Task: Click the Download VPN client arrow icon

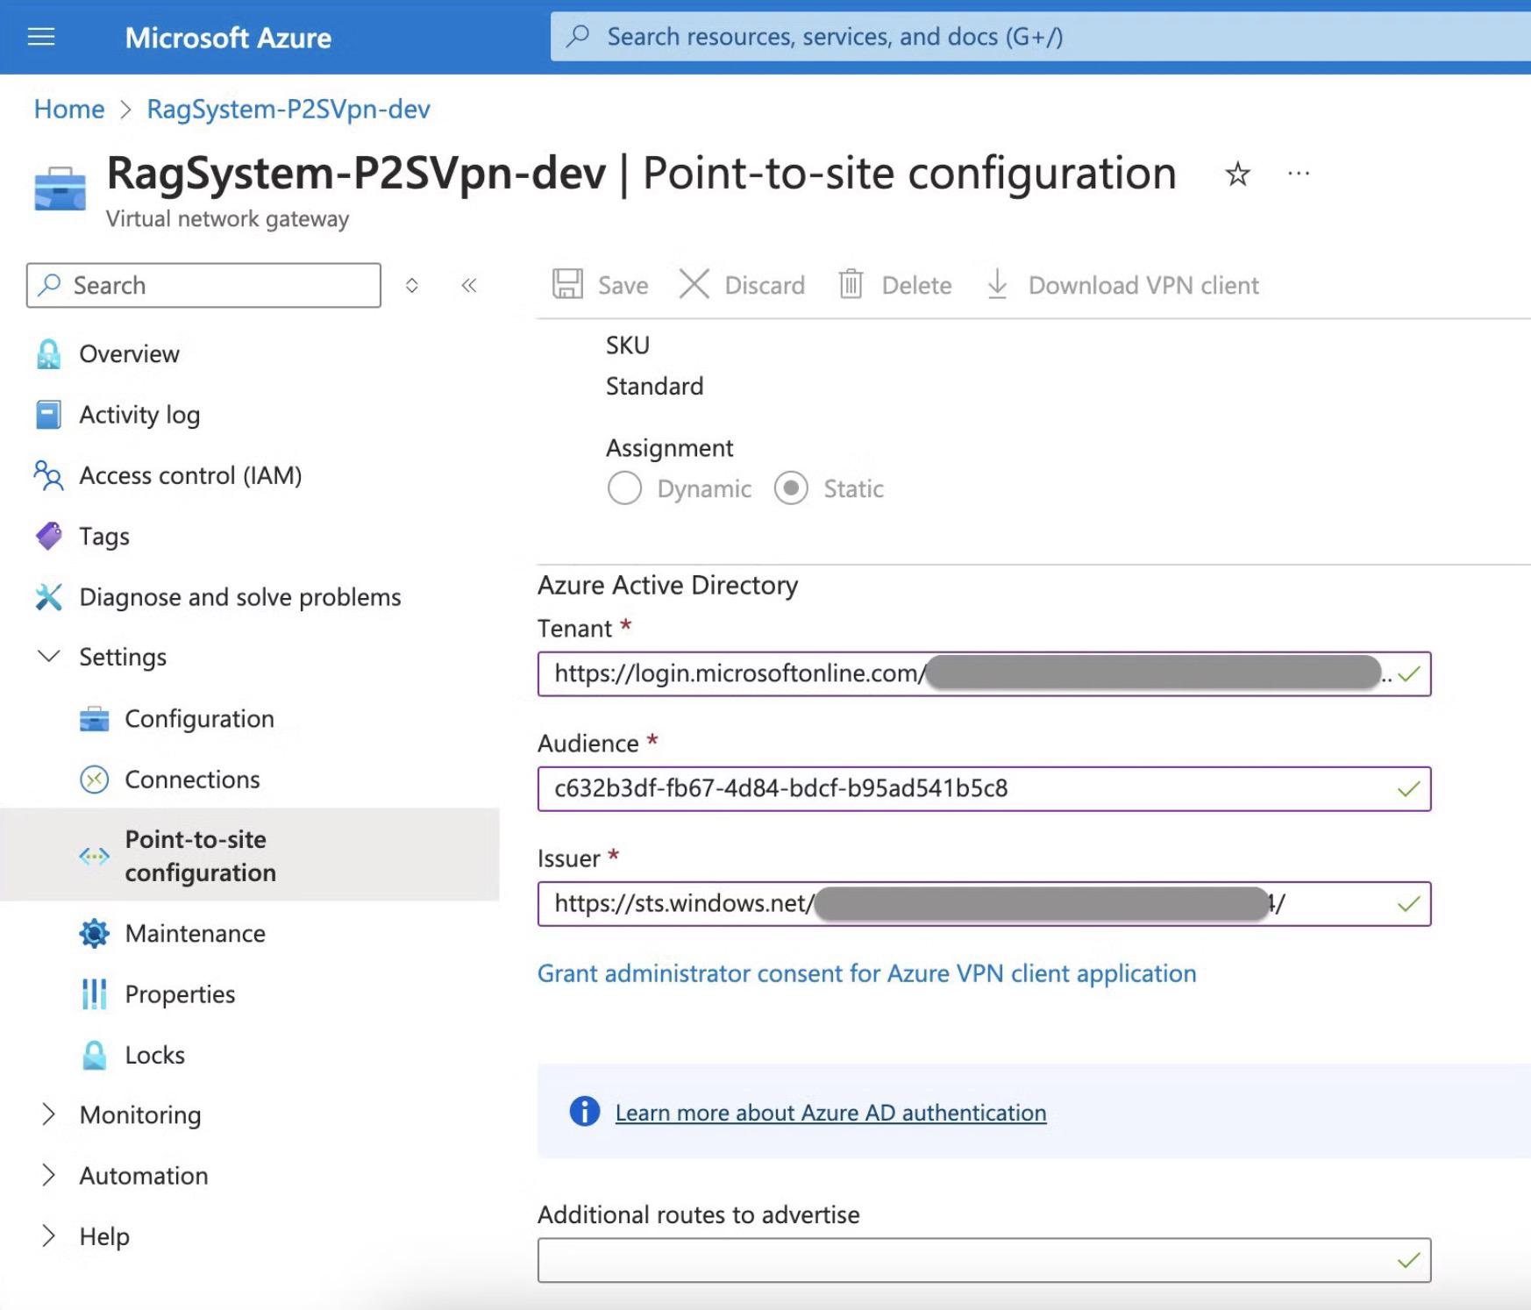Action: point(997,284)
